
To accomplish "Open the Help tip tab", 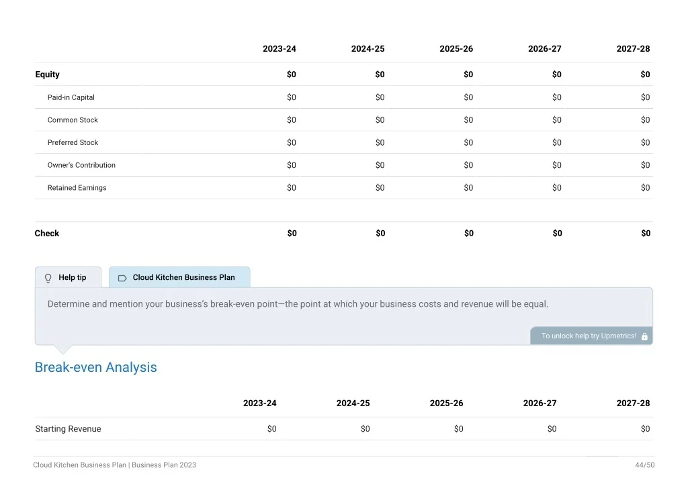I will click(68, 277).
